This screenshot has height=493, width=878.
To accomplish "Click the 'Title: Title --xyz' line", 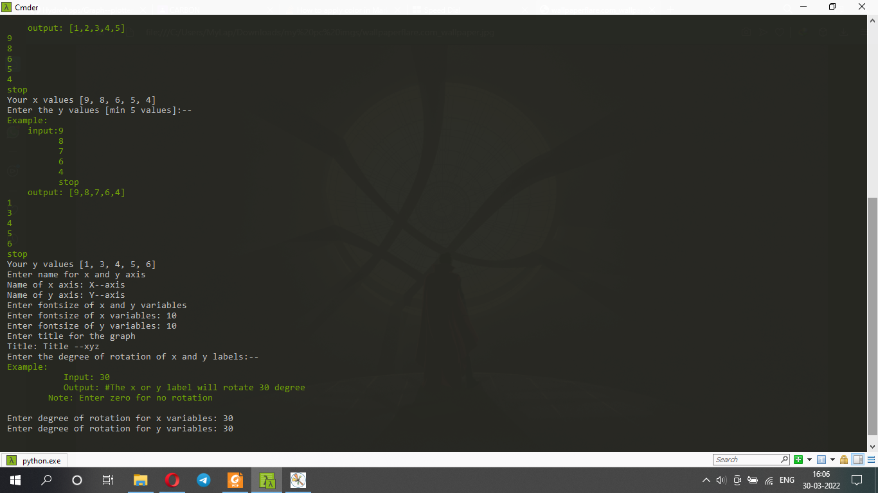I will [x=53, y=347].
